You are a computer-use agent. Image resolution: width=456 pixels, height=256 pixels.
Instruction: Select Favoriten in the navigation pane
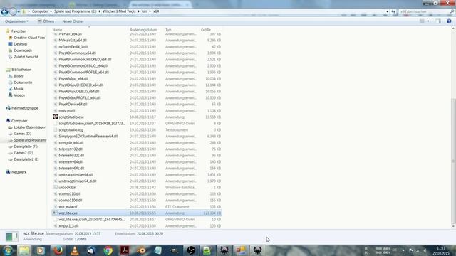19,31
